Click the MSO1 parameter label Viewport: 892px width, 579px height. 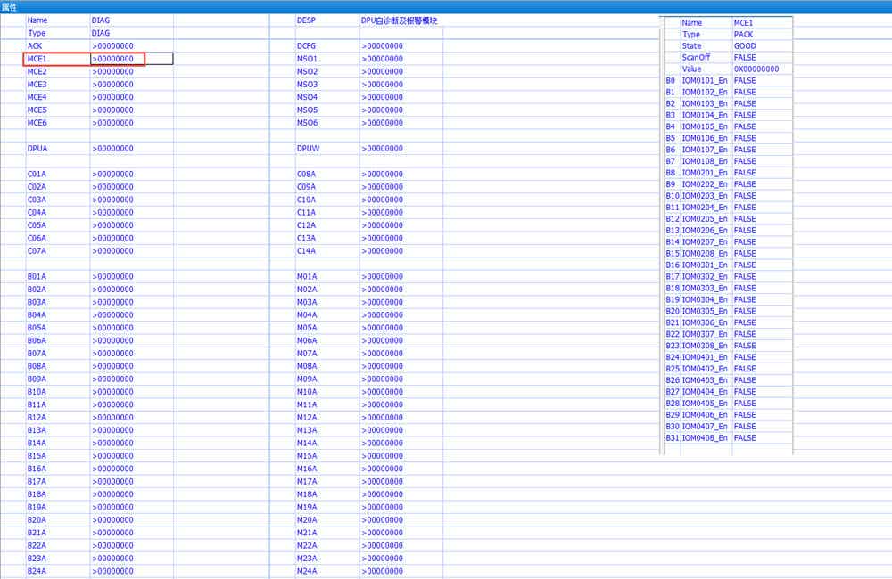[x=307, y=59]
